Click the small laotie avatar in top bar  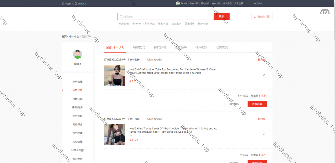click(178, 3)
